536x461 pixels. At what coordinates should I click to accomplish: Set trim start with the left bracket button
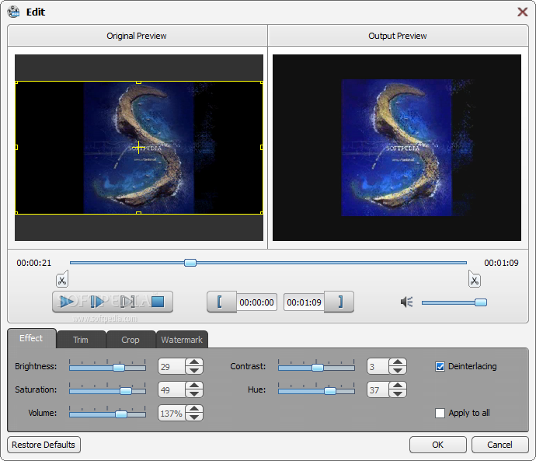click(x=221, y=302)
